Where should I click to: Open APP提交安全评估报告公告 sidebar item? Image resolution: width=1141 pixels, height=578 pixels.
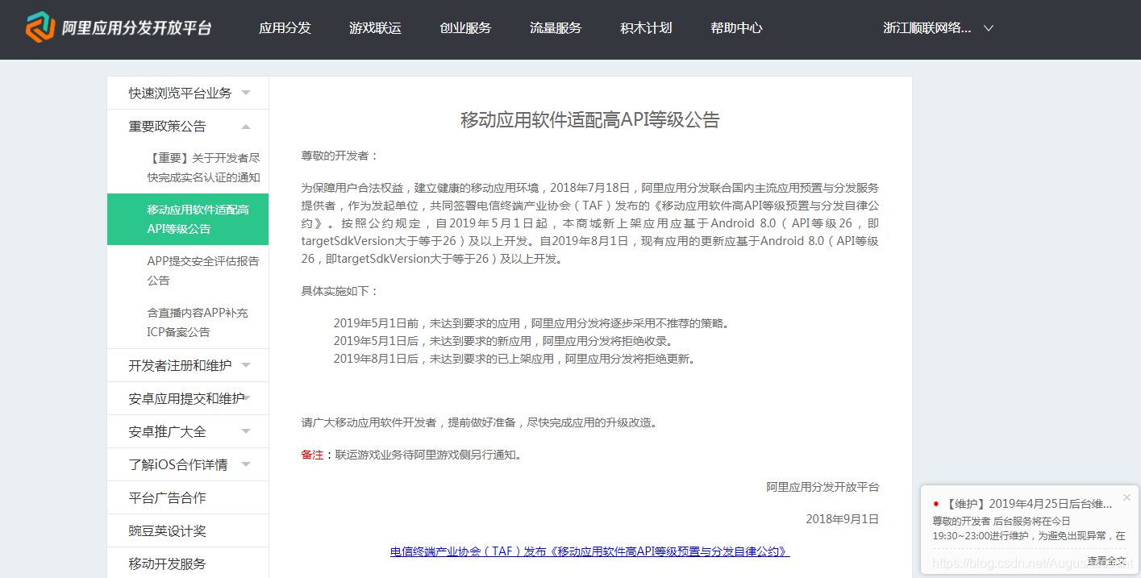pyautogui.click(x=203, y=271)
